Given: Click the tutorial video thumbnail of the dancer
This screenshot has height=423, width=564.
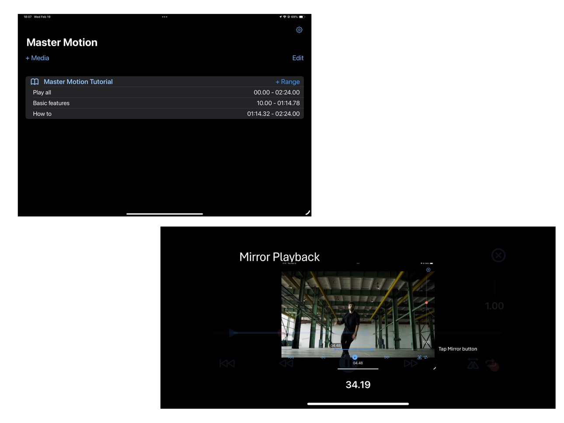Looking at the screenshot, I should point(358,314).
